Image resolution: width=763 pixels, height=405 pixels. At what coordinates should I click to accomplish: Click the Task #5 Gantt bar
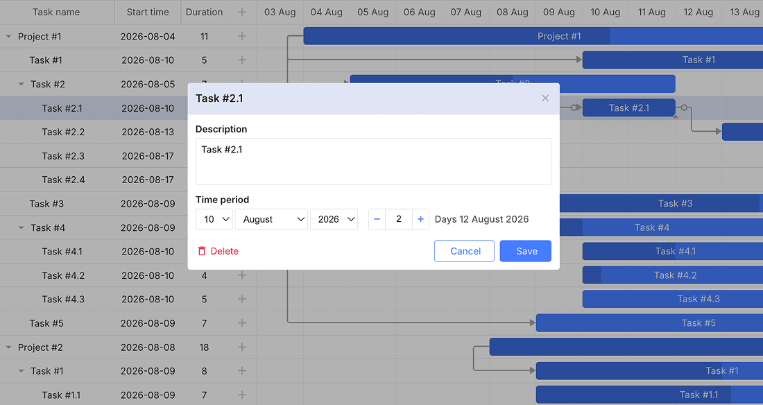click(x=649, y=323)
